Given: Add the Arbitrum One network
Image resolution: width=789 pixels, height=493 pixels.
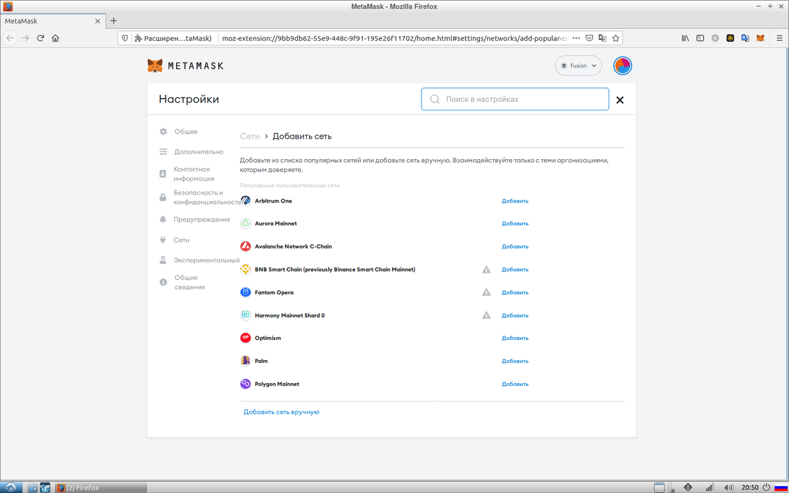Looking at the screenshot, I should (515, 201).
